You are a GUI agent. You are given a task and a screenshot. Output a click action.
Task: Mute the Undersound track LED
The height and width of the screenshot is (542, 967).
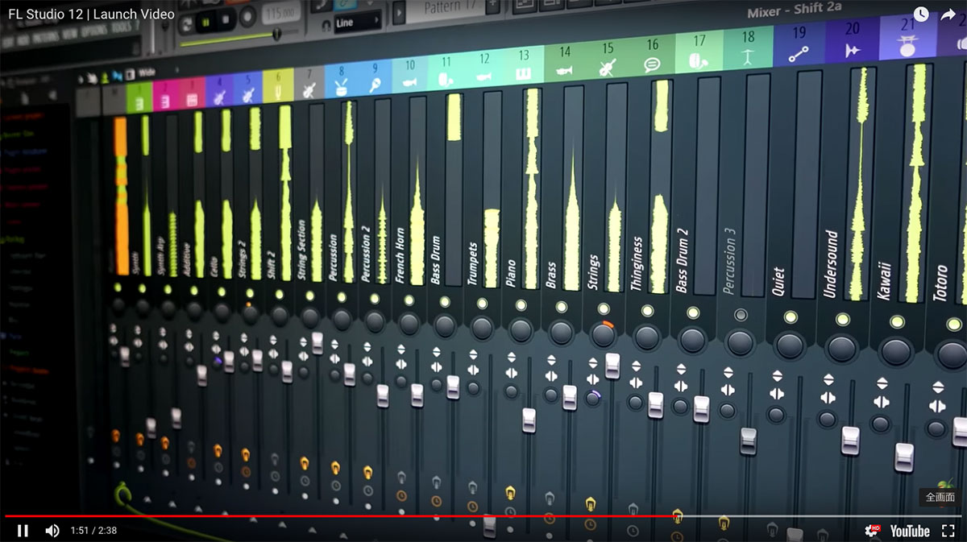pyautogui.click(x=843, y=320)
